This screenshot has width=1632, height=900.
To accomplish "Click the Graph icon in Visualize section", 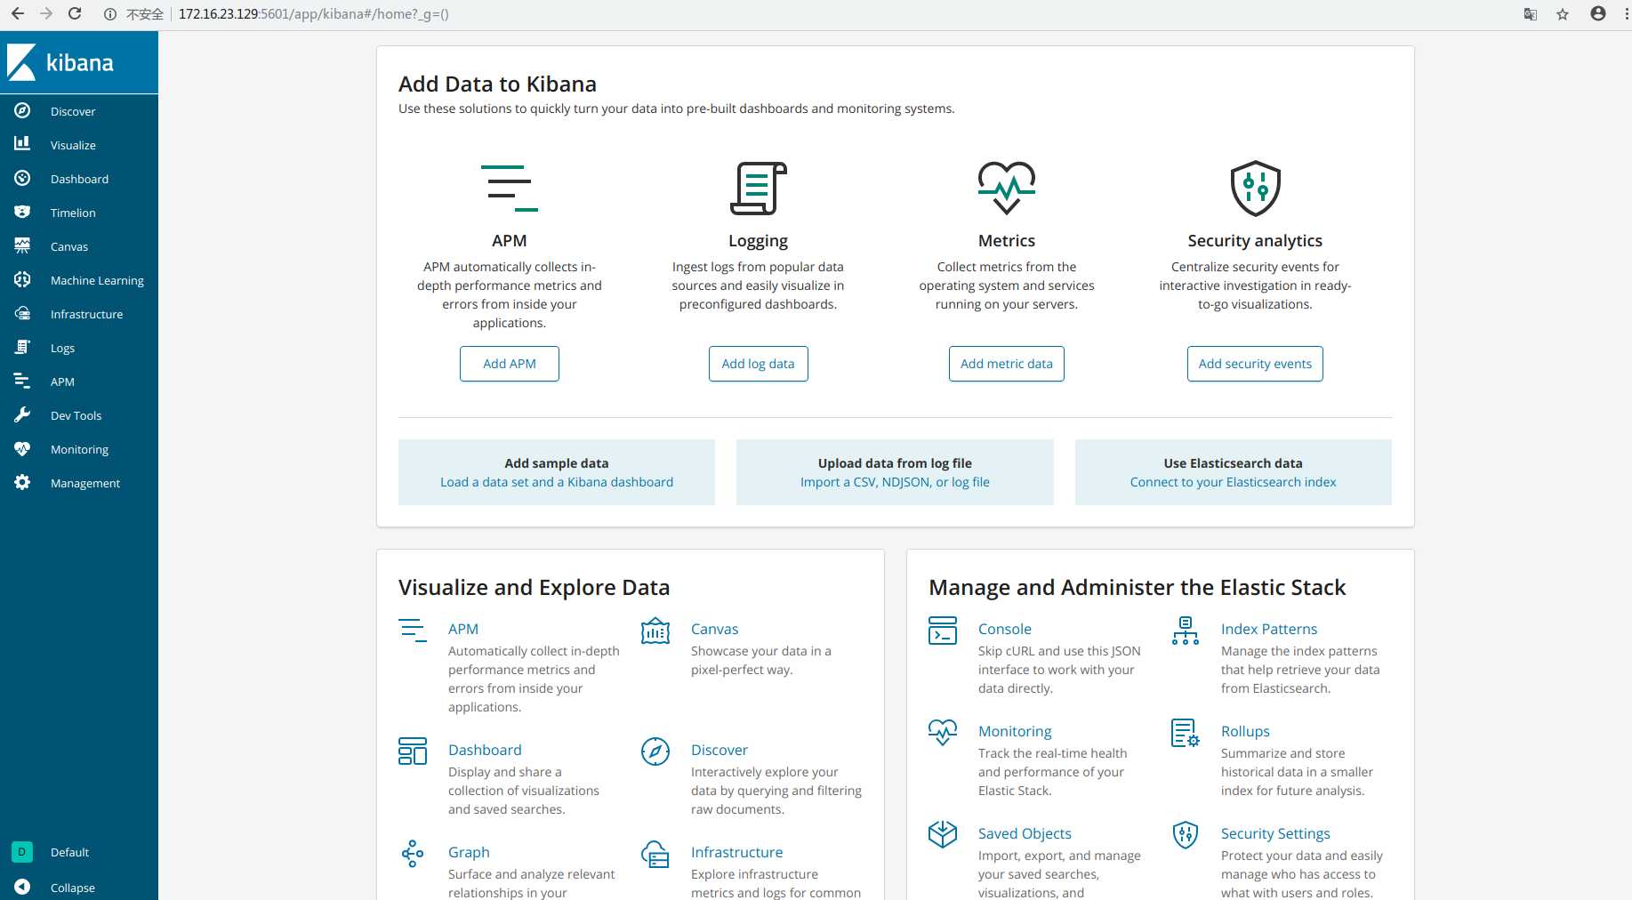I will [x=413, y=854].
